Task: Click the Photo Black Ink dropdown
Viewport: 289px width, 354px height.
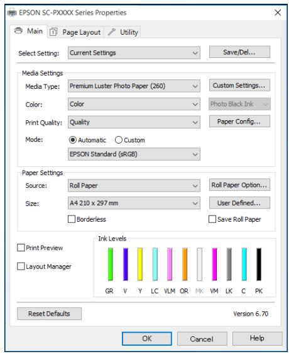Action: coord(239,104)
